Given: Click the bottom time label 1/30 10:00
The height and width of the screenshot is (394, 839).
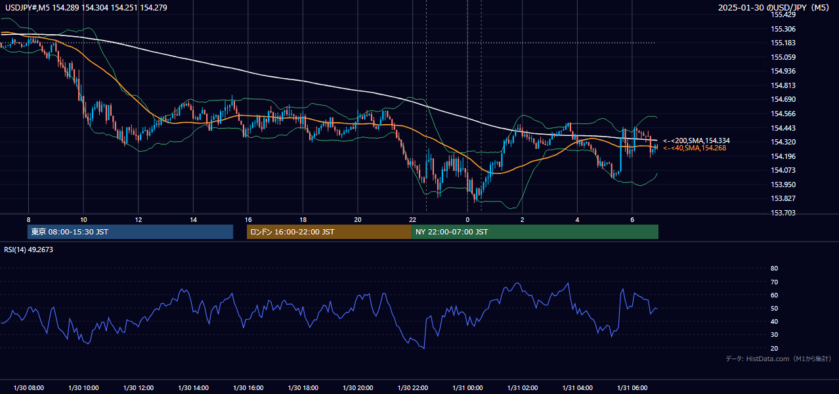Looking at the screenshot, I should point(83,388).
